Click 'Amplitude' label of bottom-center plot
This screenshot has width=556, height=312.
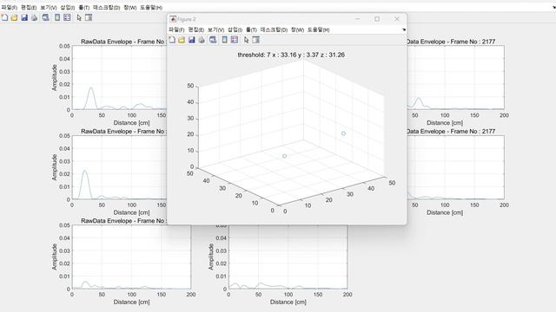[211, 257]
